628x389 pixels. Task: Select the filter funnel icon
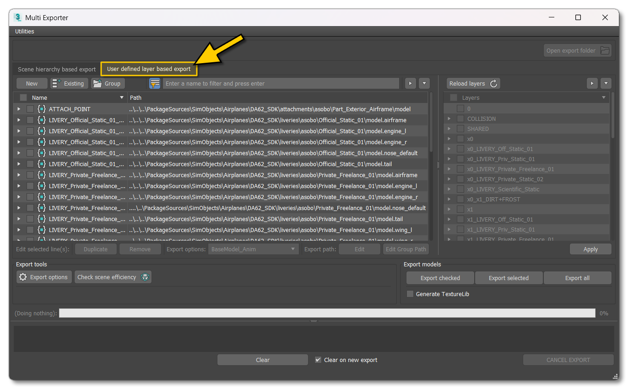pos(155,83)
